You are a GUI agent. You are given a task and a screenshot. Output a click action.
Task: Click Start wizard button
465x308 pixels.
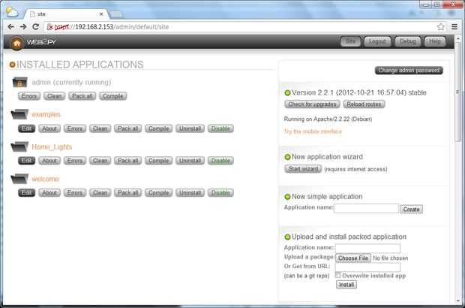(x=303, y=169)
